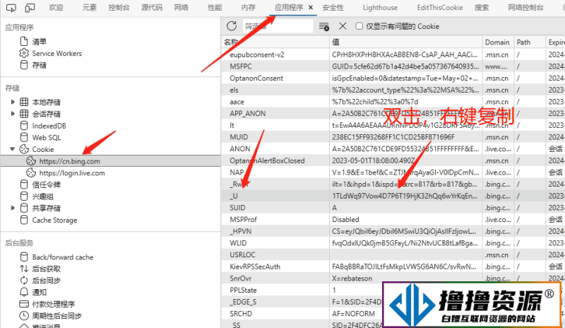This screenshot has width=565, height=328.
Task: Click the _U cookie value cell
Action: coord(405,196)
